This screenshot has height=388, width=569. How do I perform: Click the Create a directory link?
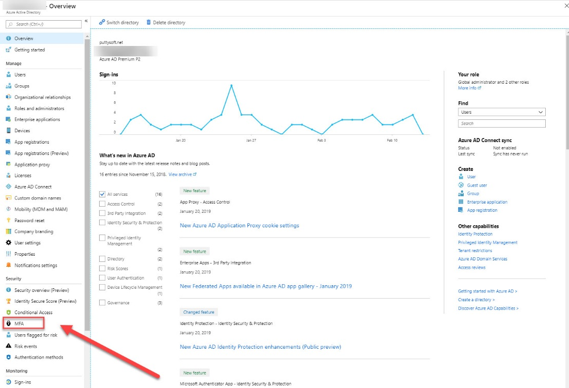tap(476, 300)
